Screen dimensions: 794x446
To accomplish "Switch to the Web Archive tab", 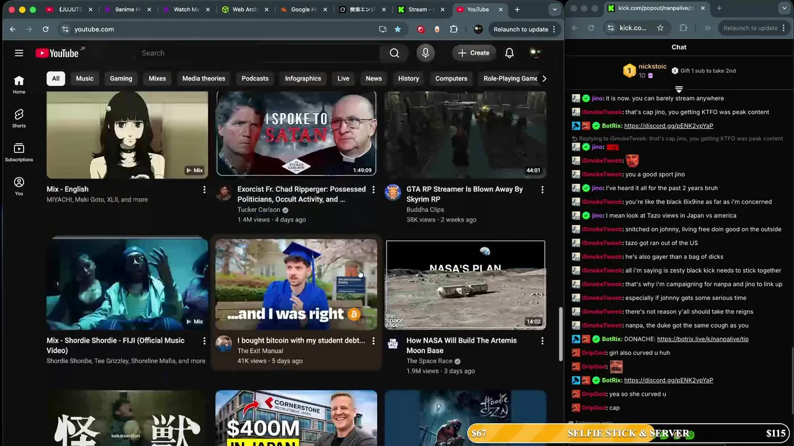I will [244, 9].
